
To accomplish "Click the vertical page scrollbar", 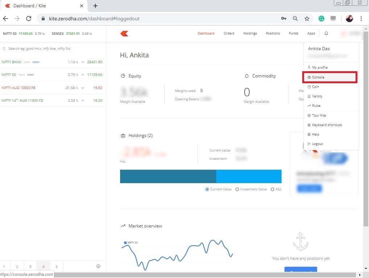I will (366, 129).
